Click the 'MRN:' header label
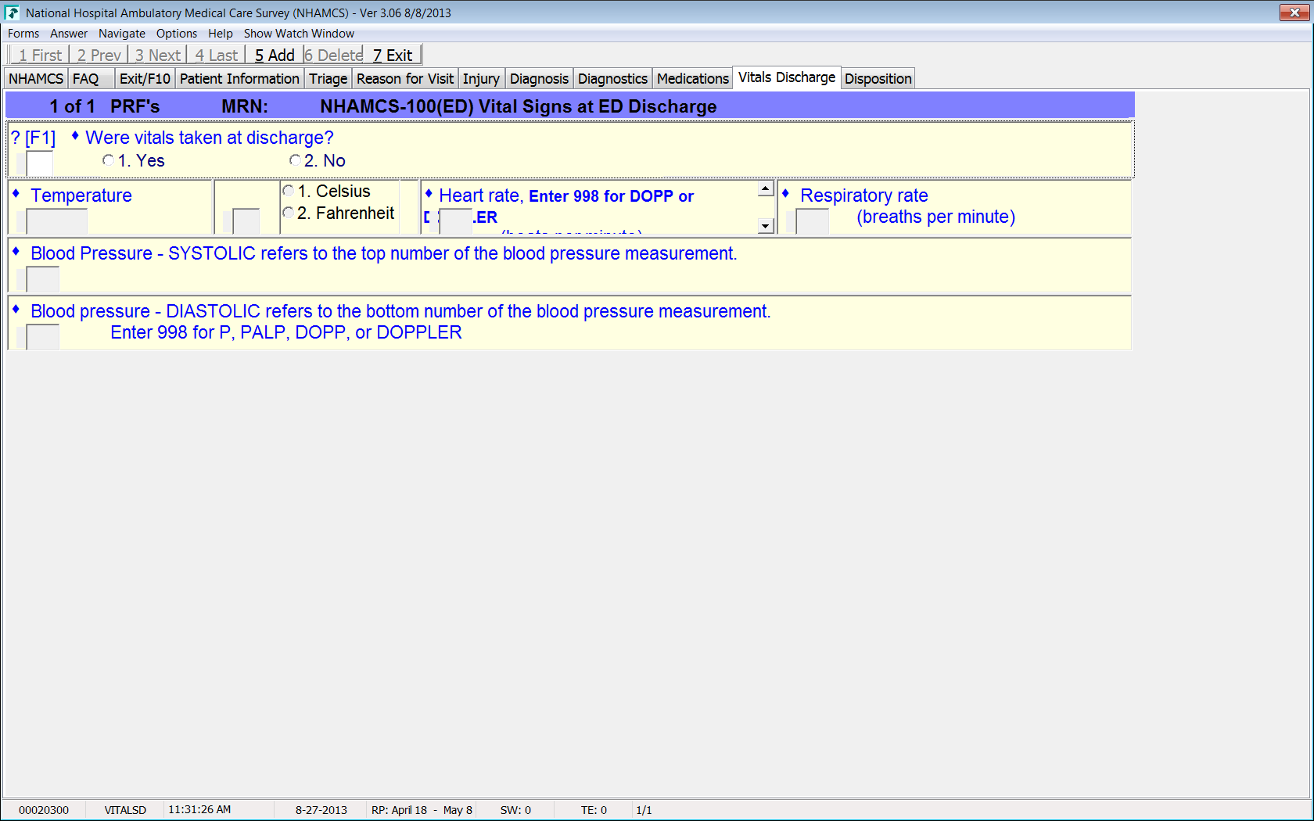This screenshot has width=1314, height=821. pyautogui.click(x=245, y=106)
